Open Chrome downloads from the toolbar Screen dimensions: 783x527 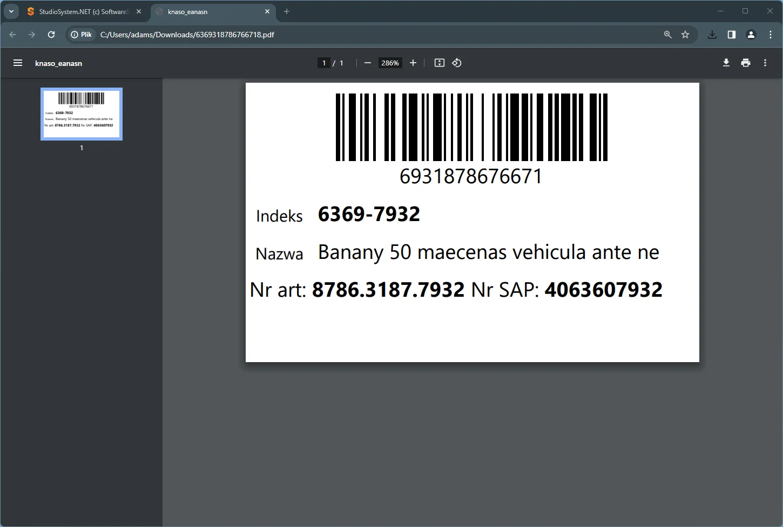712,35
